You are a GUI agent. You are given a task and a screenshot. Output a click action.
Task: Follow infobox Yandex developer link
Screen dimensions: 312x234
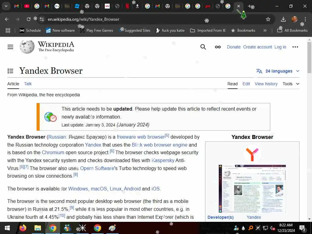pyautogui.click(x=254, y=217)
